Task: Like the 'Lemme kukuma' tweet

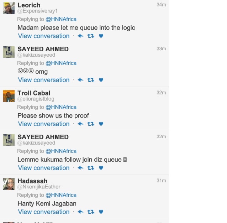Action: [101, 168]
